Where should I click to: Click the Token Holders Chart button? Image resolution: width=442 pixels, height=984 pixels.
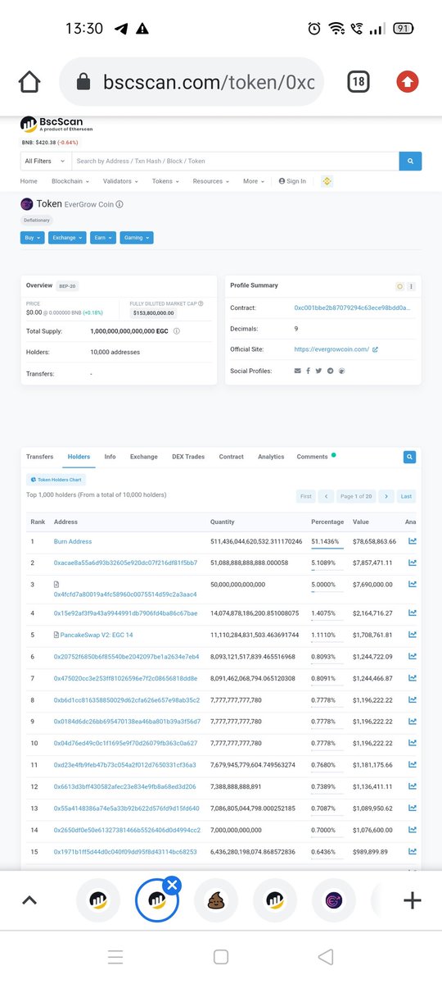coord(56,479)
